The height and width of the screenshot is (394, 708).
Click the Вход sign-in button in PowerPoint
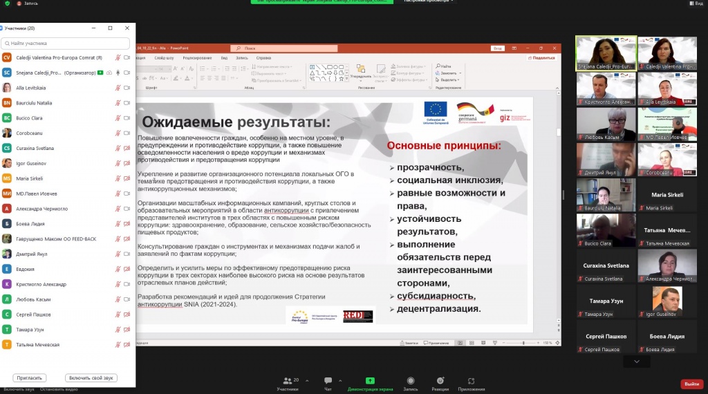497,48
